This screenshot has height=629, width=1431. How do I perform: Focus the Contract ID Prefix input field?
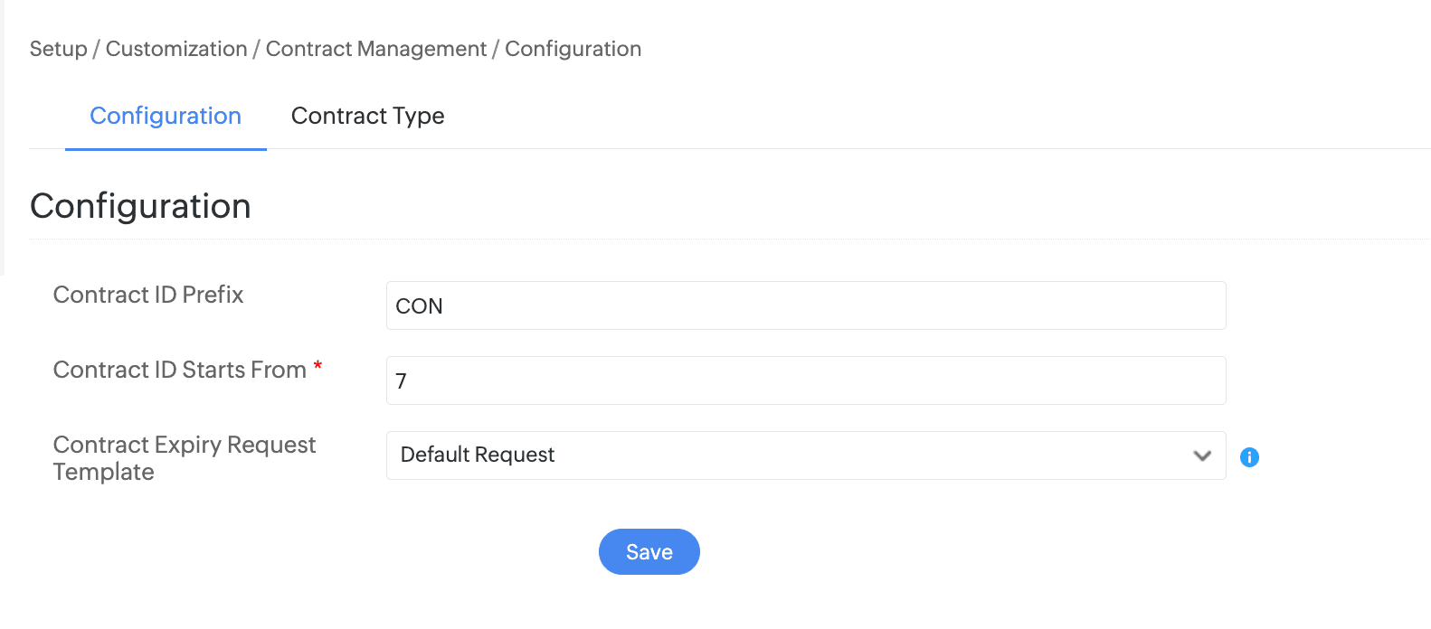coord(805,305)
